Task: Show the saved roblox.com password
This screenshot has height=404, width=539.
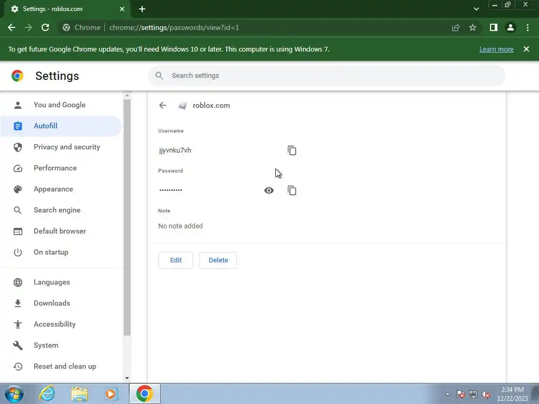Action: pyautogui.click(x=269, y=190)
